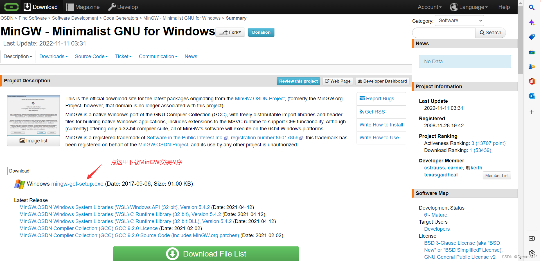Click the sidebar collapse panel icon
541x261 pixels.
pyautogui.click(x=532, y=239)
